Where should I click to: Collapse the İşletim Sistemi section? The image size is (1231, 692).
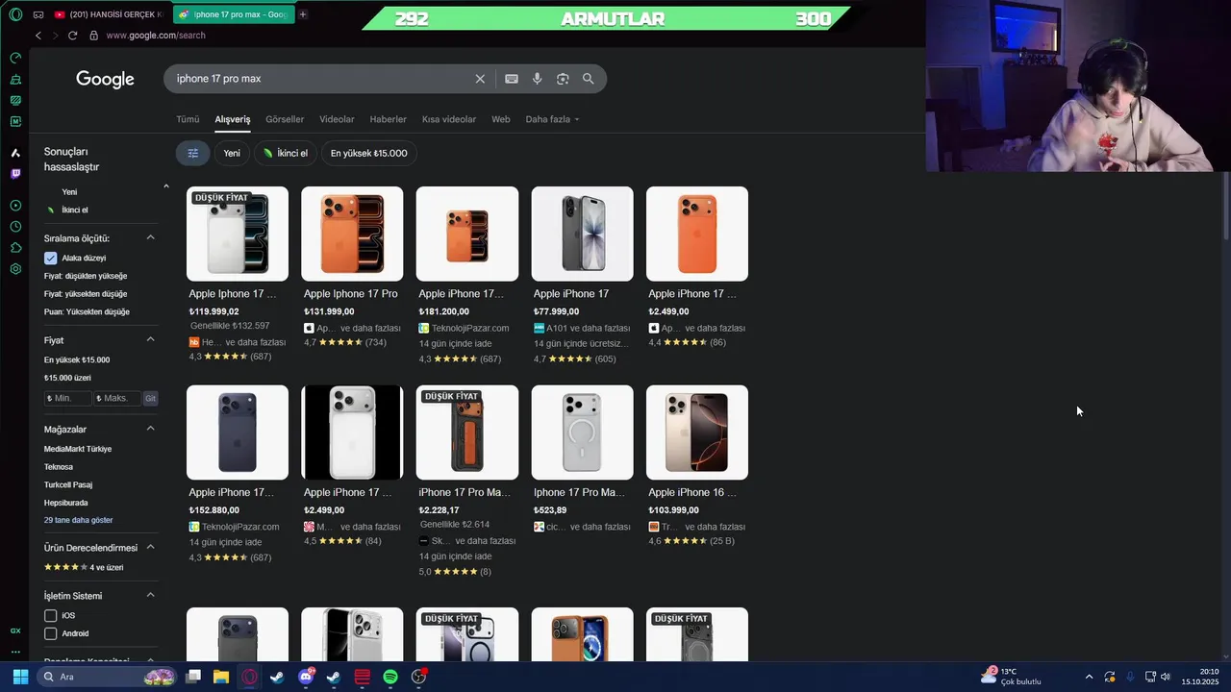(150, 595)
